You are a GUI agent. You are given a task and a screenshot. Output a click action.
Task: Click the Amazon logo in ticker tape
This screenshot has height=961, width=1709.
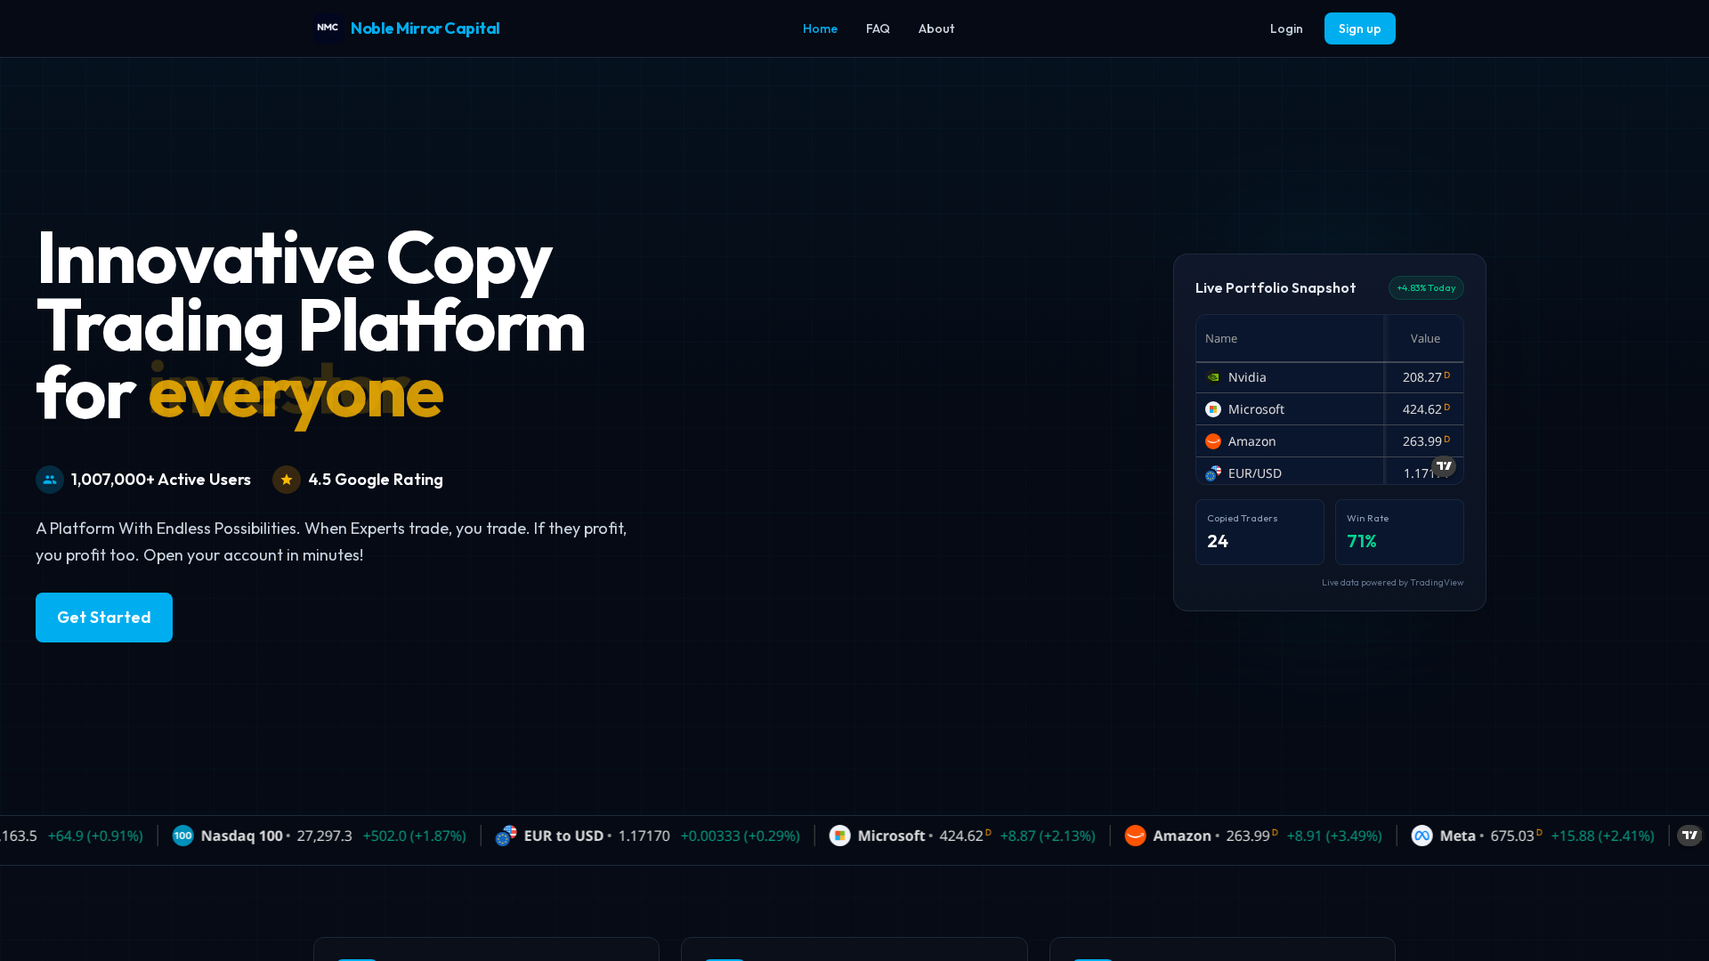[x=1135, y=836]
